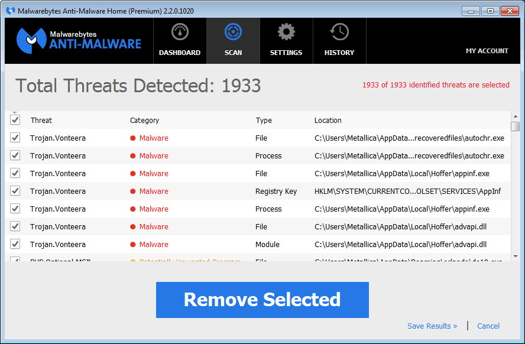
Task: Sort the list by the Threat column
Action: [41, 121]
